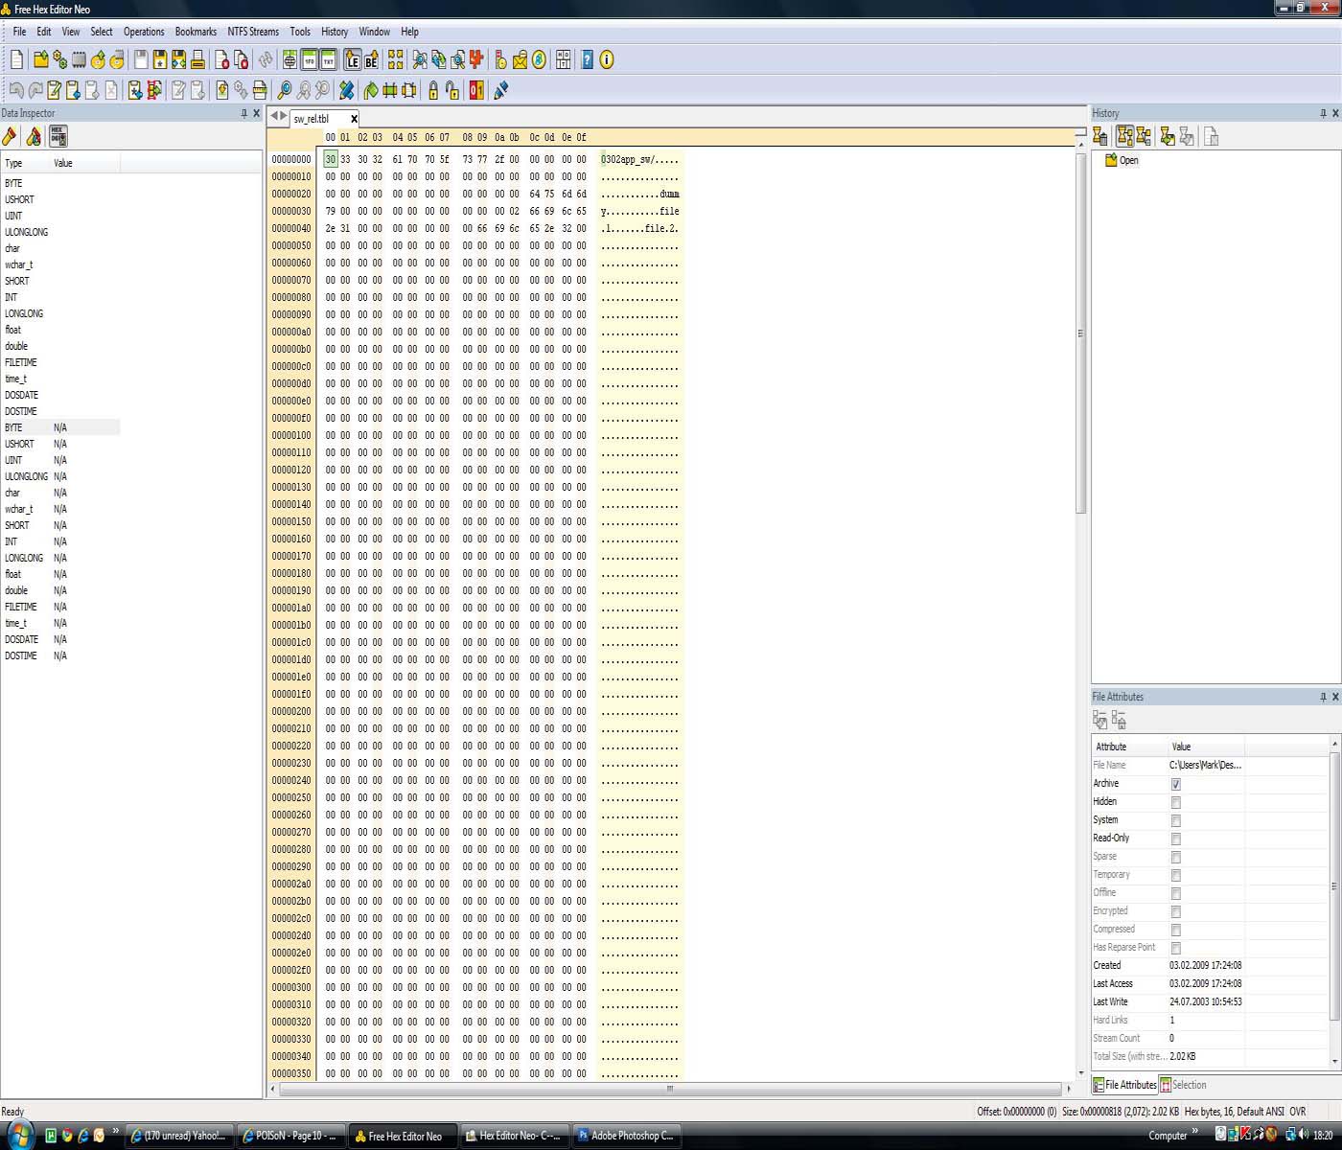Enable the Read-Only attribute checkbox
The width and height of the screenshot is (1342, 1150).
click(x=1175, y=839)
